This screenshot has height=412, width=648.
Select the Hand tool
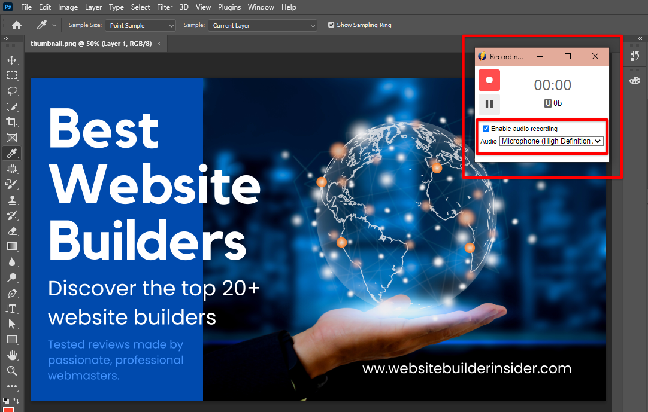[x=12, y=355]
